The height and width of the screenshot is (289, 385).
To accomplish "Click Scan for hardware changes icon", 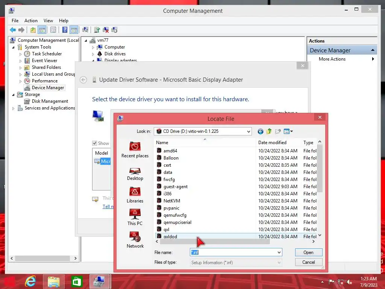I will (85, 30).
